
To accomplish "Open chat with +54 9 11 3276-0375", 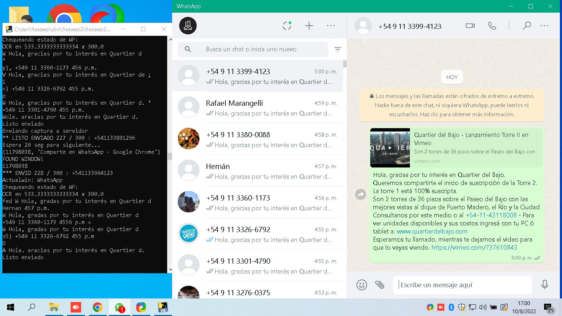I will 257,290.
